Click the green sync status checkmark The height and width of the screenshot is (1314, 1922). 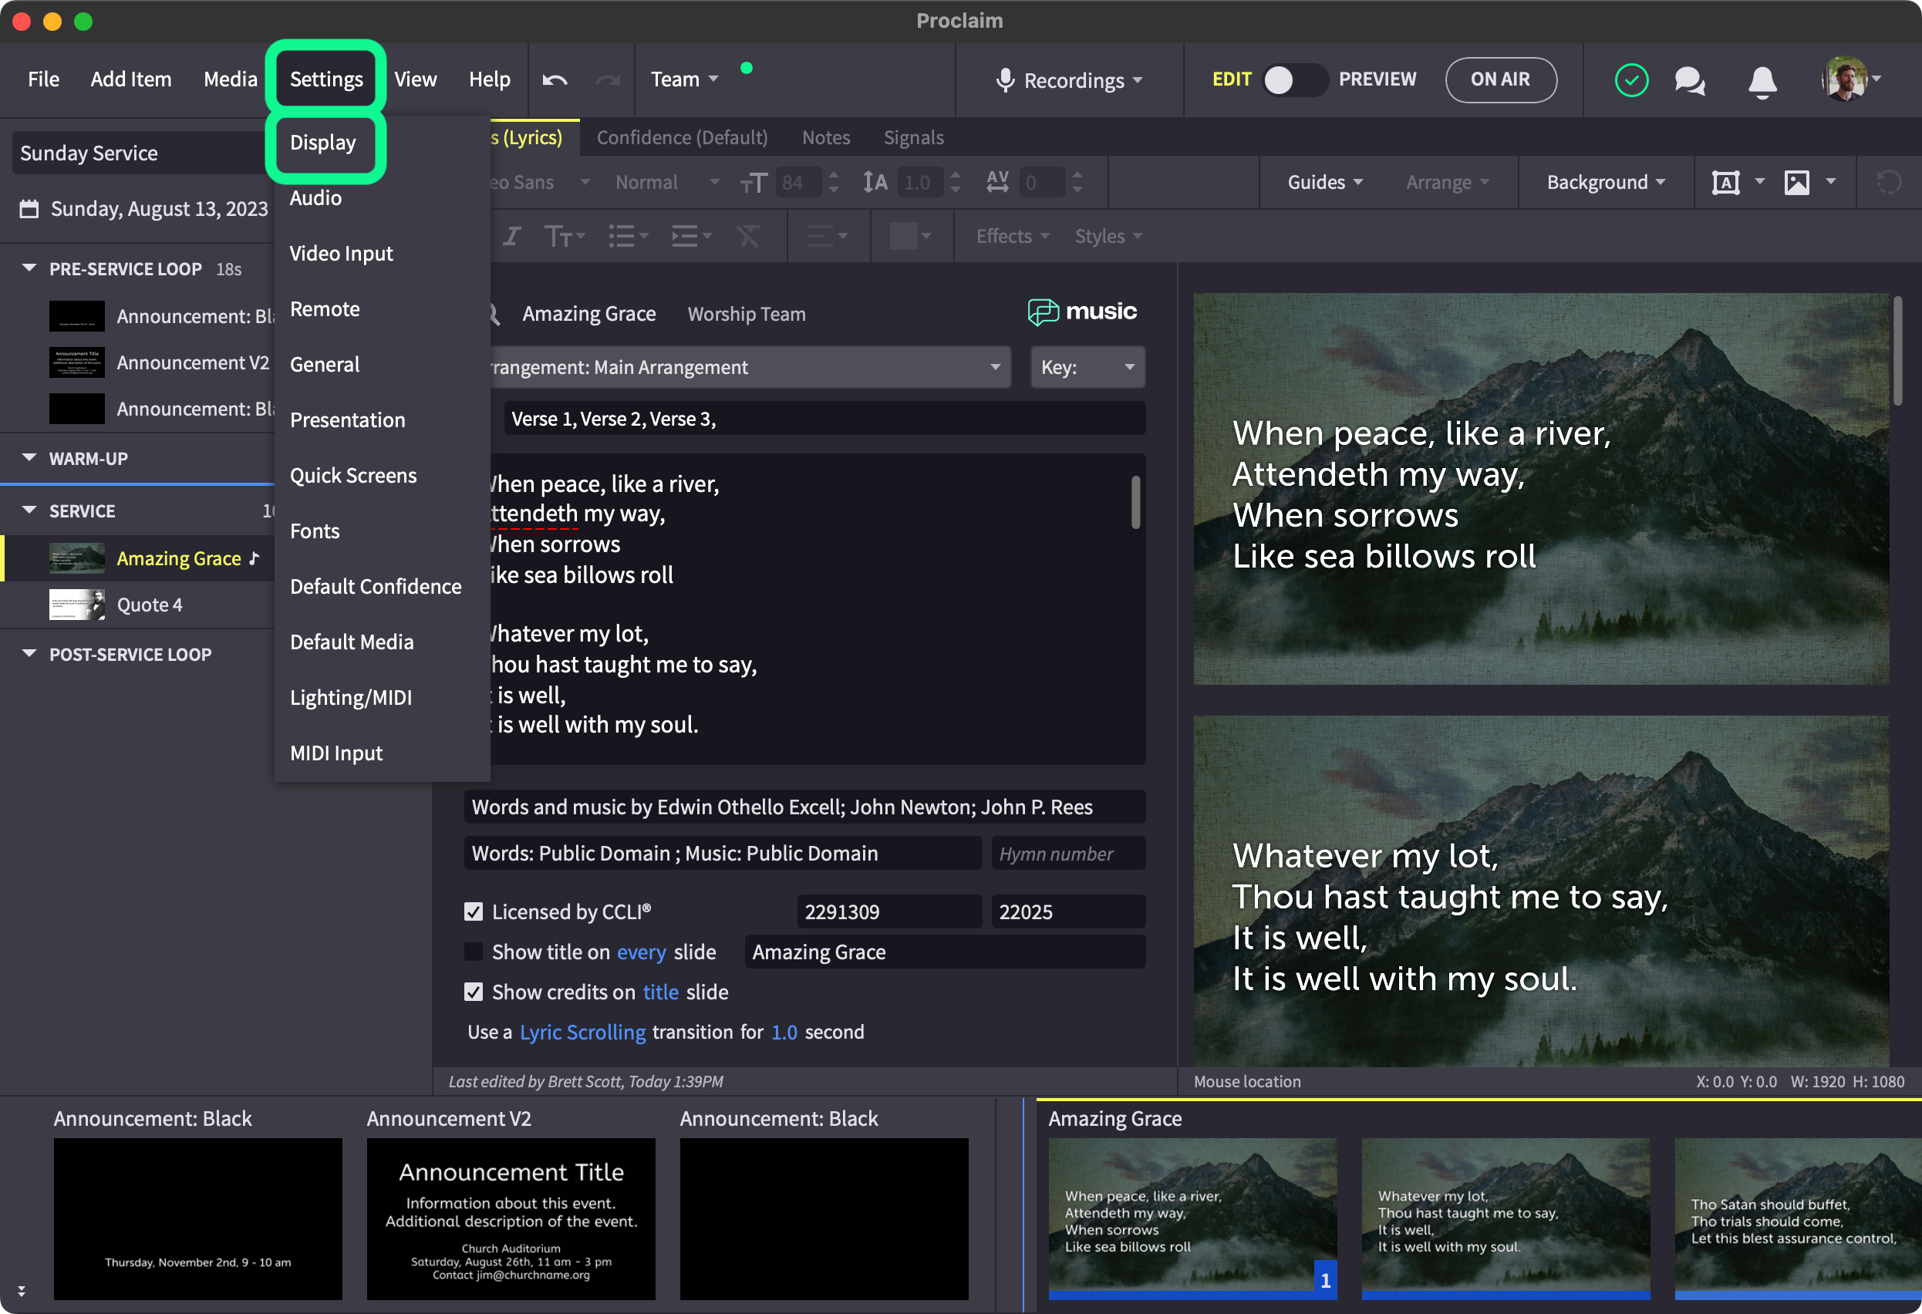click(1631, 80)
